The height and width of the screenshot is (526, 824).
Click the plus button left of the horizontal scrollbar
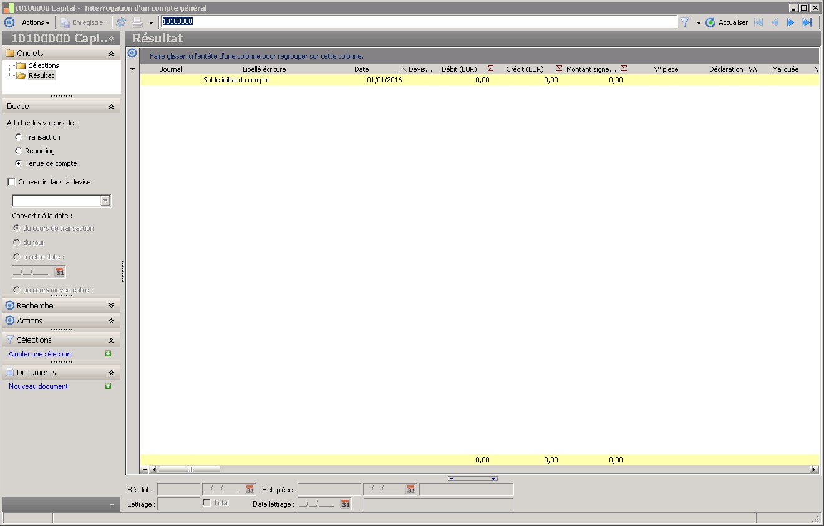pos(145,469)
